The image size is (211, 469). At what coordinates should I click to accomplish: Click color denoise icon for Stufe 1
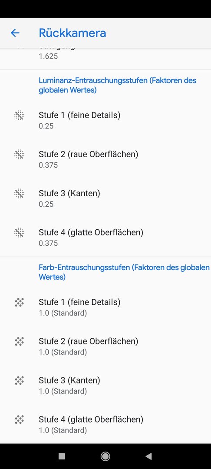[20, 302]
